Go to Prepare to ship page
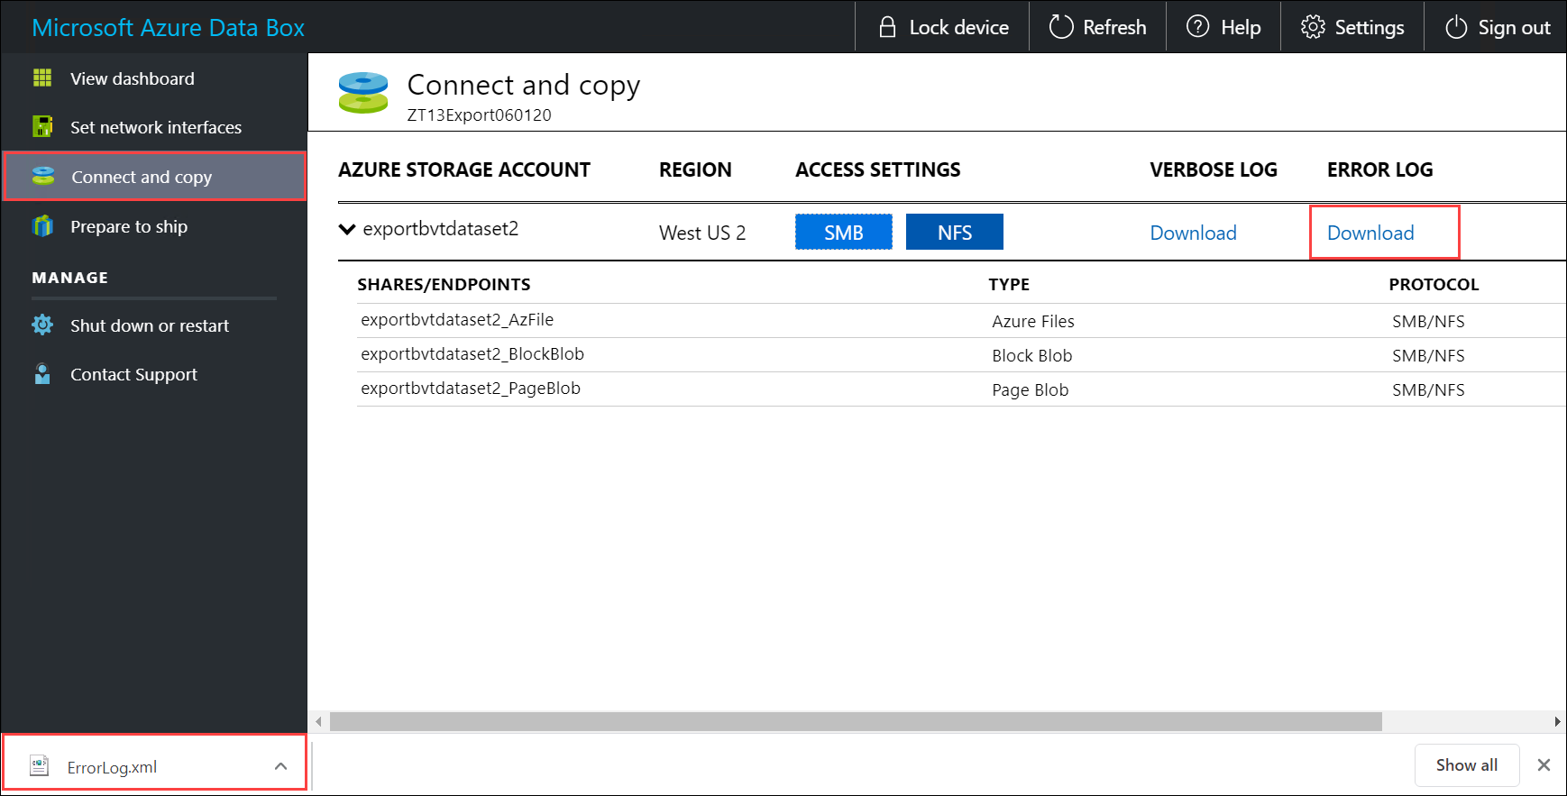Screen dimensions: 1567x796 129,226
